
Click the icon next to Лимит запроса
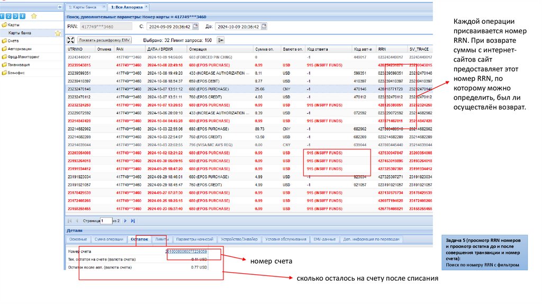pyautogui.click(x=220, y=40)
